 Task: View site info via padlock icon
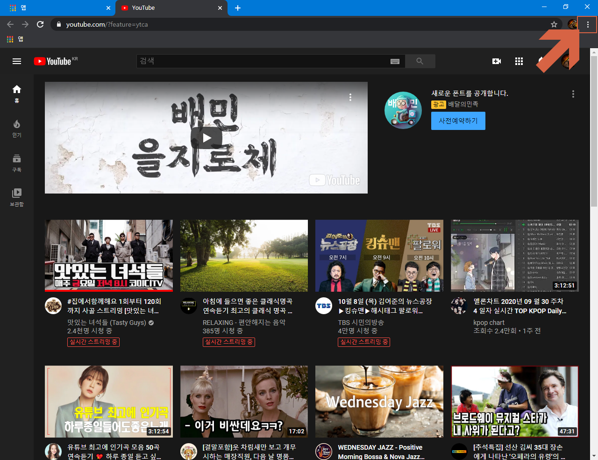[x=58, y=24]
